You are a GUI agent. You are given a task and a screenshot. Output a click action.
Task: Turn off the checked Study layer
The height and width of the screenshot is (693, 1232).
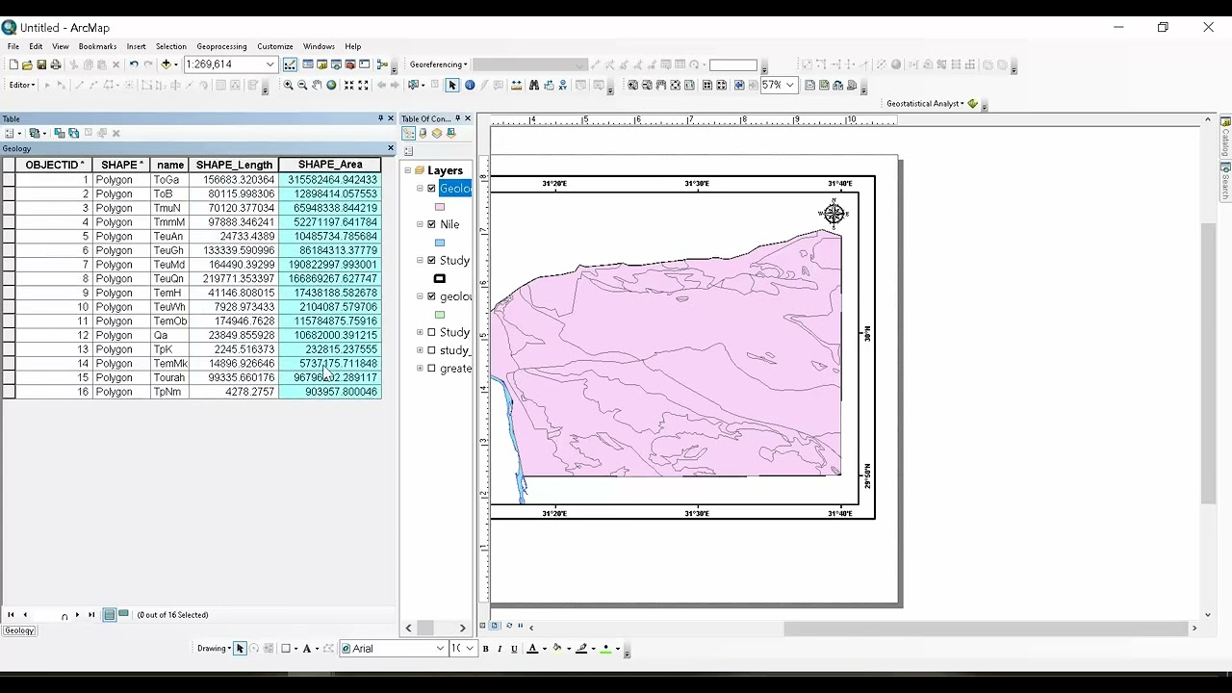pos(431,260)
